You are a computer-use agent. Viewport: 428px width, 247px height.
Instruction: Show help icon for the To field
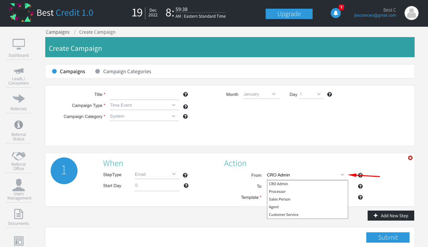[360, 187]
